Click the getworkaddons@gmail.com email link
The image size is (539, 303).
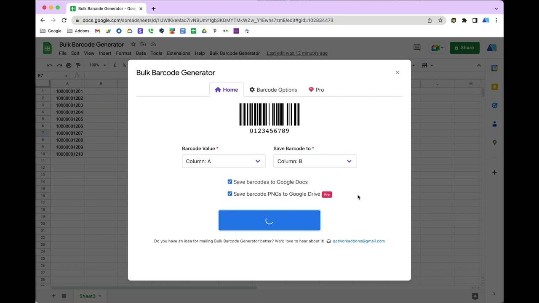(x=359, y=241)
